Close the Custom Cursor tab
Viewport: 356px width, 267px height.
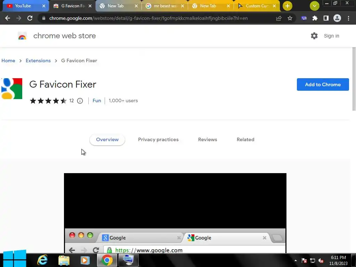(x=274, y=6)
